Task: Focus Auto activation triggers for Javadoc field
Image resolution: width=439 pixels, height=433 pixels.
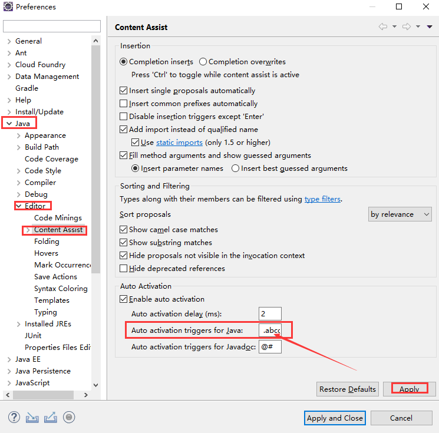Action: (270, 347)
